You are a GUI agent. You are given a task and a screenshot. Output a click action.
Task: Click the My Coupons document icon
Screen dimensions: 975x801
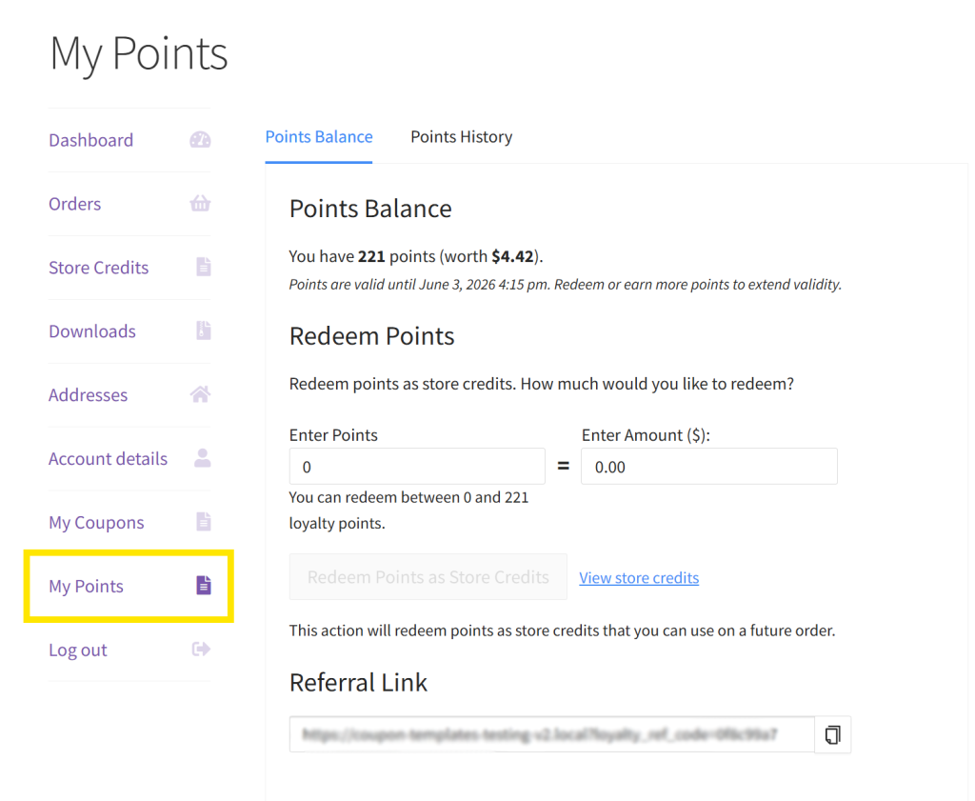point(202,521)
